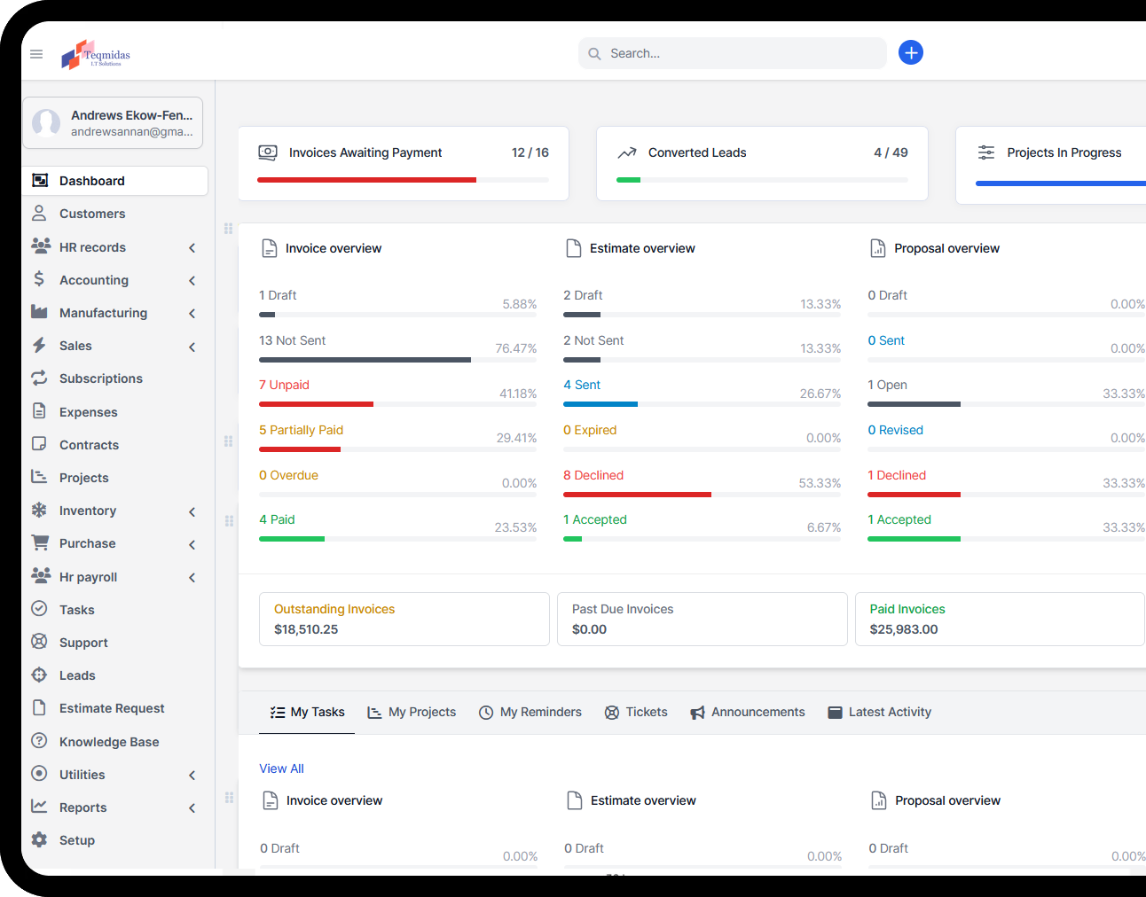This screenshot has width=1146, height=897.
Task: Click the View All link
Action: [x=281, y=768]
